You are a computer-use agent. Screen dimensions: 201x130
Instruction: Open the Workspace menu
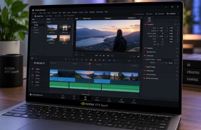99,12
